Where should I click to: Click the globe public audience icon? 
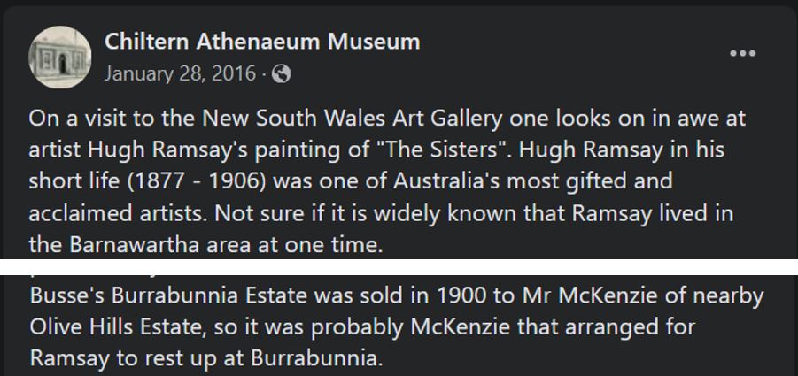click(282, 74)
